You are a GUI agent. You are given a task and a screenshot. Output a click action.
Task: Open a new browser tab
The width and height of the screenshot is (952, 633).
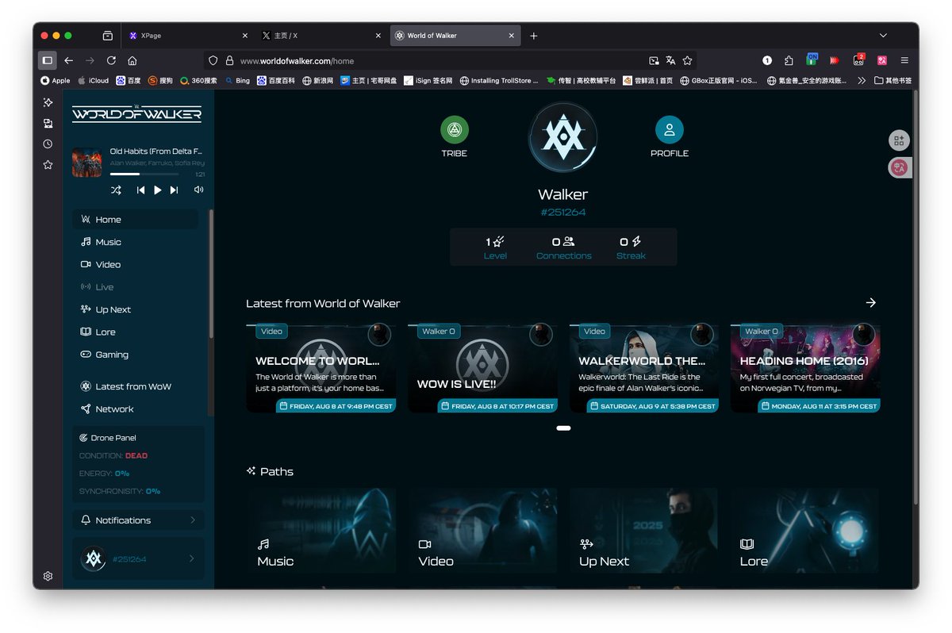(x=534, y=36)
